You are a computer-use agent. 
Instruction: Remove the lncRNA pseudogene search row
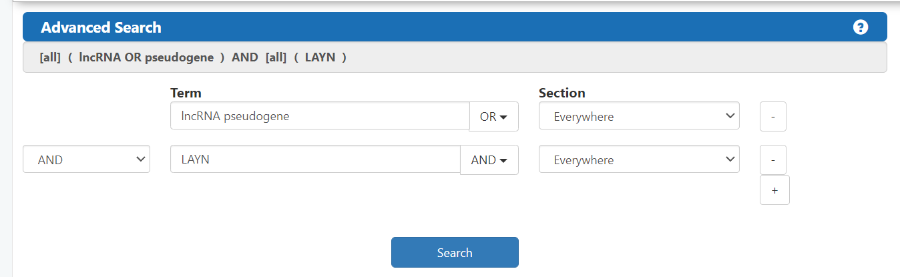coord(772,117)
